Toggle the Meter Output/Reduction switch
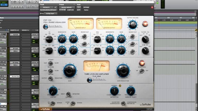Image resolution: width=198 pixels, height=111 pixels. pos(51,78)
